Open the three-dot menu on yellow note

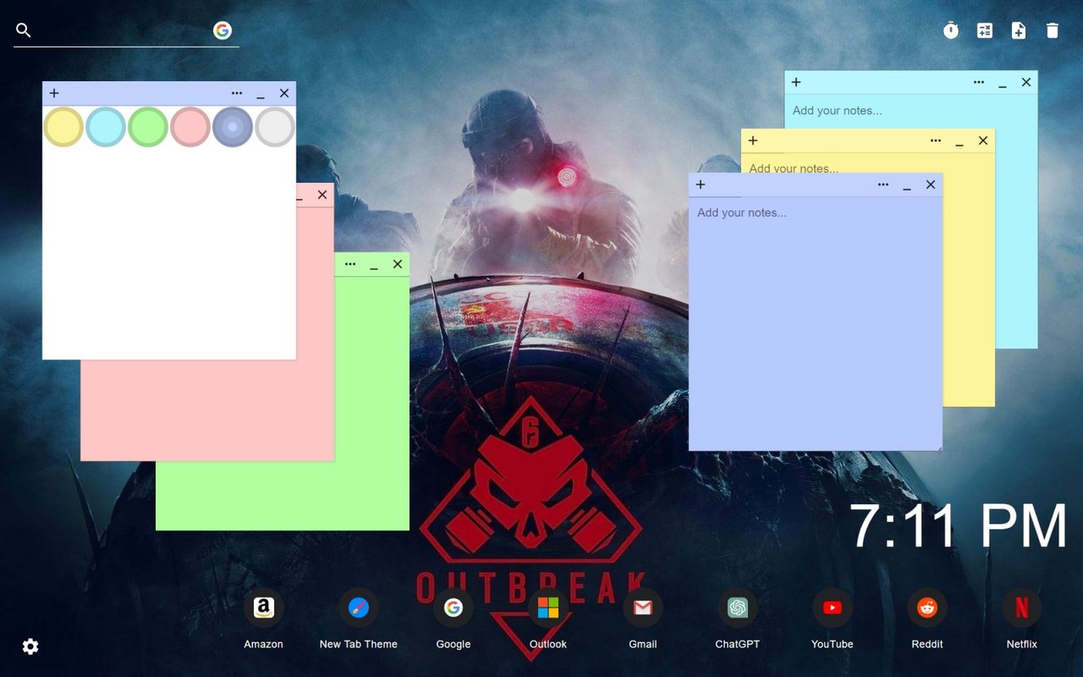click(x=936, y=140)
